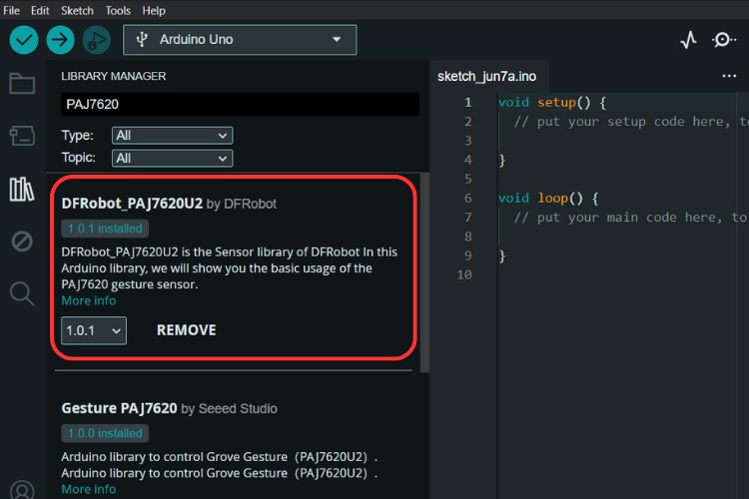The height and width of the screenshot is (499, 749).
Task: Click the PAJ7620 library search field
Action: (241, 104)
